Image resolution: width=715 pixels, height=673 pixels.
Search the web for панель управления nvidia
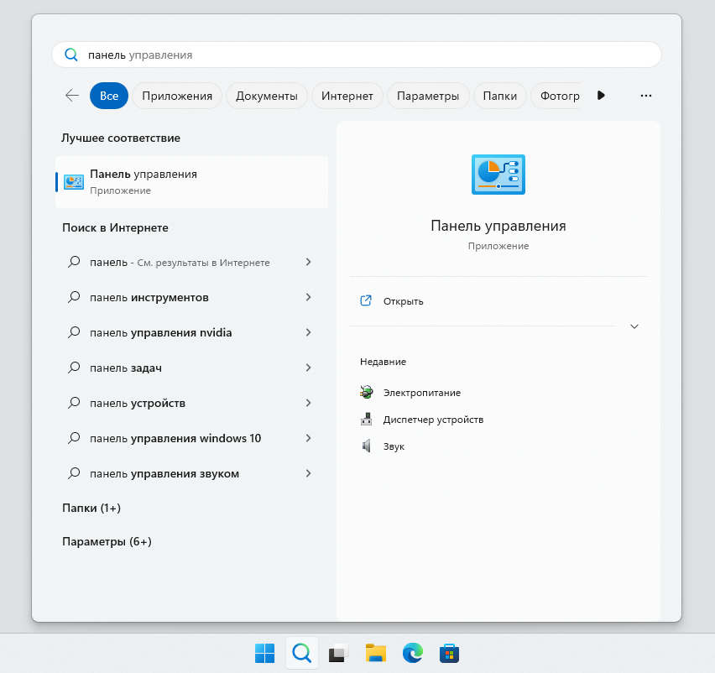[x=160, y=333]
